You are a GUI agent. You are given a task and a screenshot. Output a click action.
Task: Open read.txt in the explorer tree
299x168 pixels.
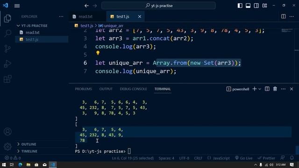(33, 33)
